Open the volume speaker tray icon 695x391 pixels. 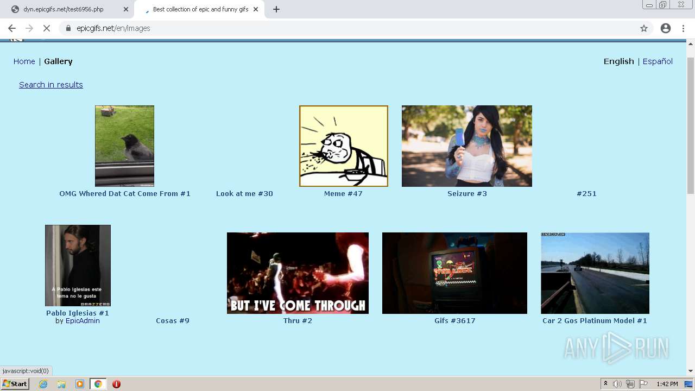coord(617,384)
